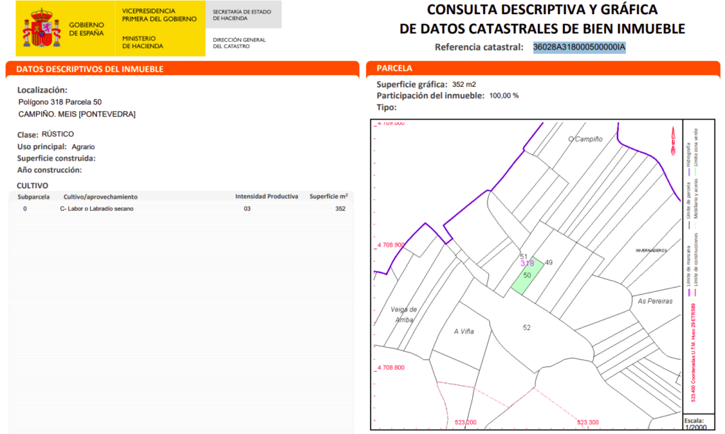Click the 'INVERNADEROS' map label

(x=651, y=250)
